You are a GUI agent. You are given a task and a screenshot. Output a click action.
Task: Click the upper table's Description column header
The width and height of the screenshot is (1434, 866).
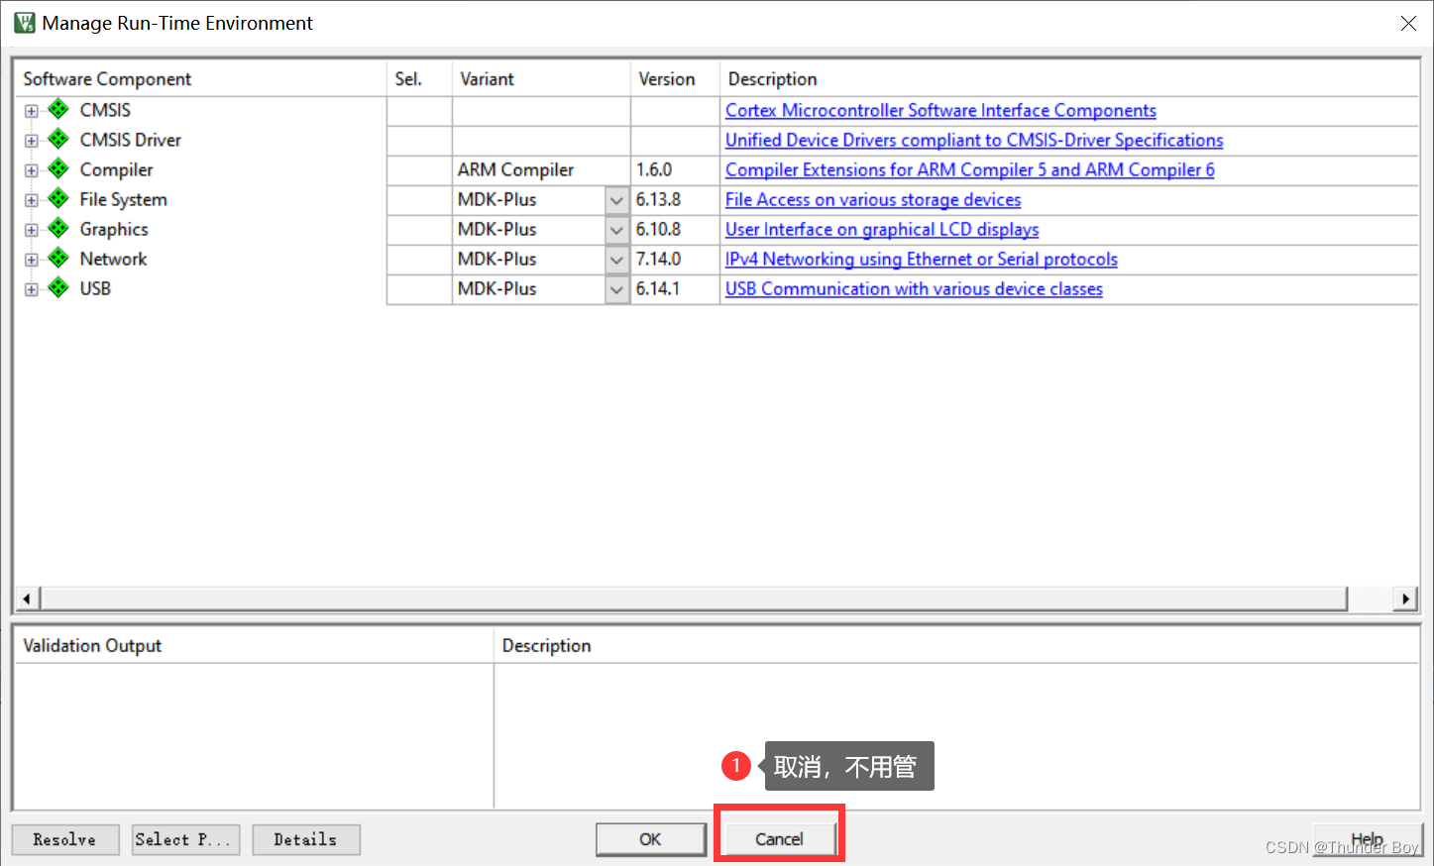click(x=1069, y=78)
